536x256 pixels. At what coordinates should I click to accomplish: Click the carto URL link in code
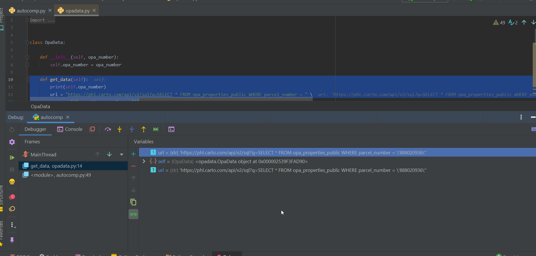point(120,95)
